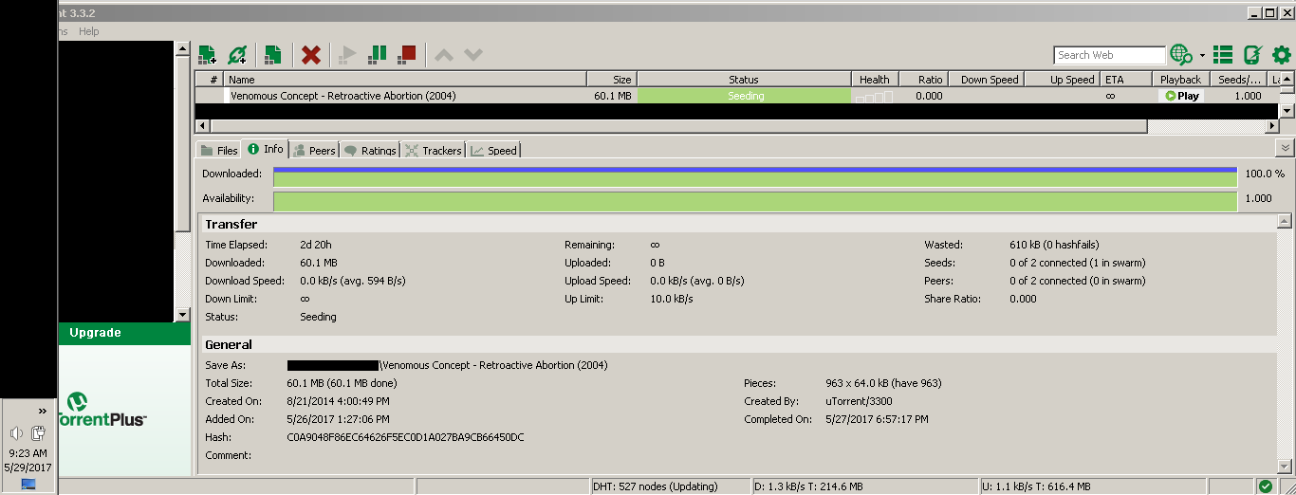Collapse detail pane with double-chevron button
This screenshot has height=495, width=1296.
[x=1286, y=149]
